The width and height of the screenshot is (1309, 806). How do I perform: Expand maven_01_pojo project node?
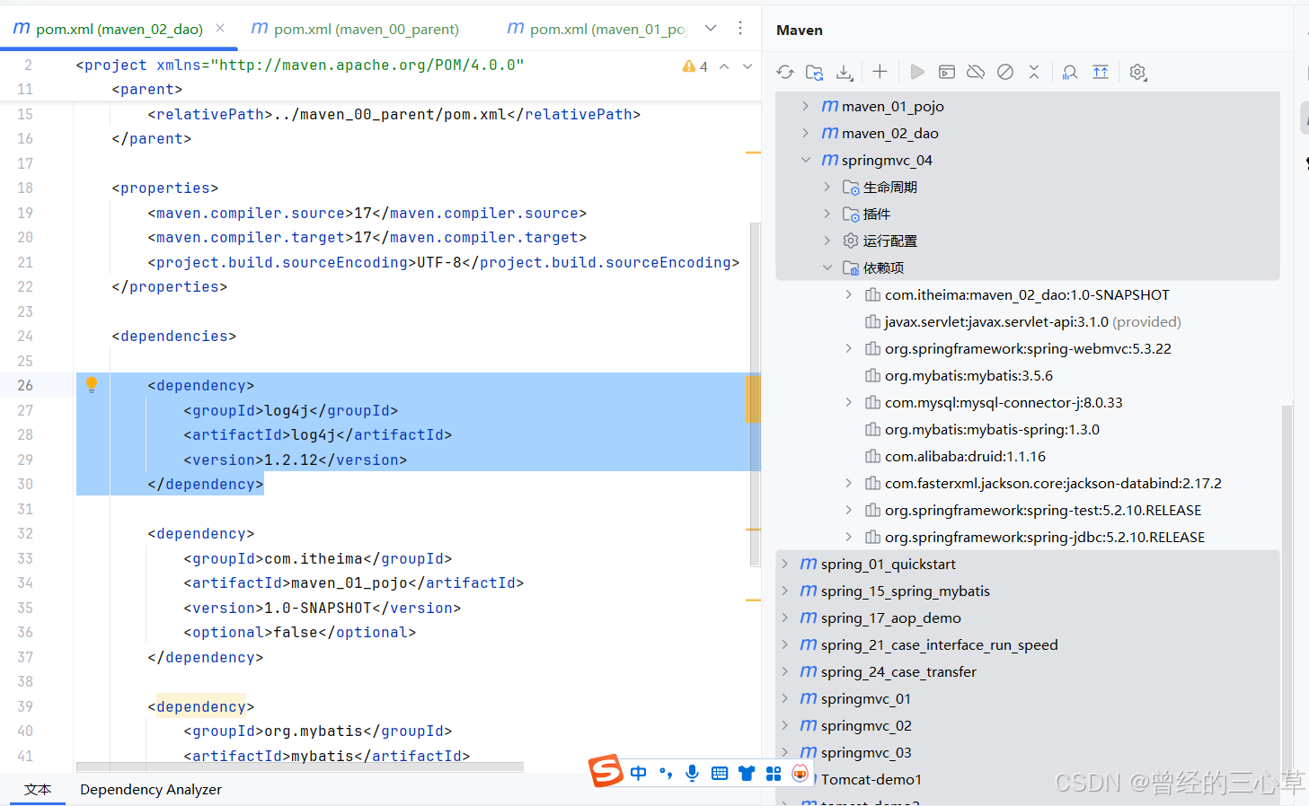point(806,106)
